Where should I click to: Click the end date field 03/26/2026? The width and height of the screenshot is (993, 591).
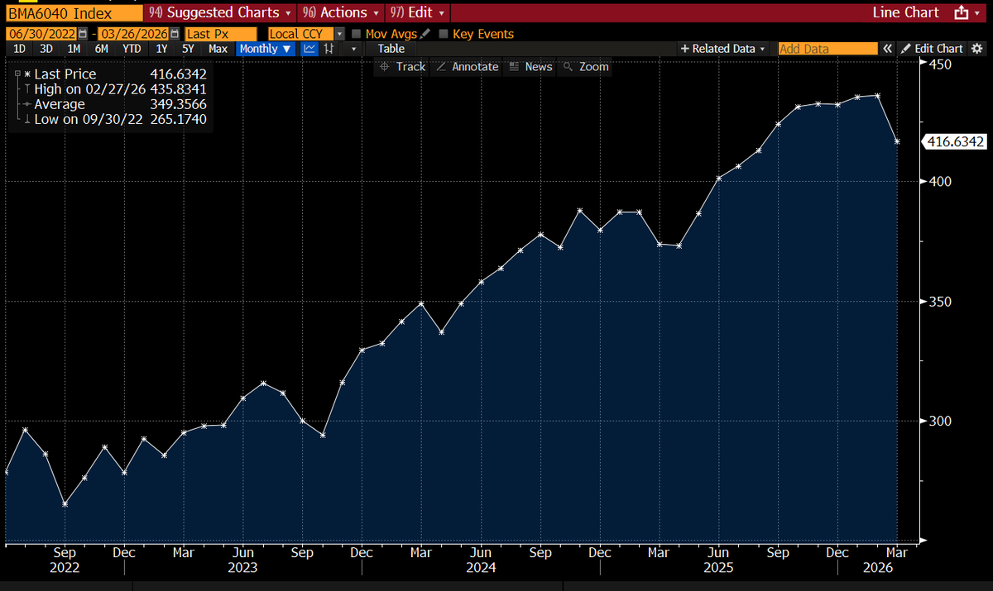pos(134,34)
